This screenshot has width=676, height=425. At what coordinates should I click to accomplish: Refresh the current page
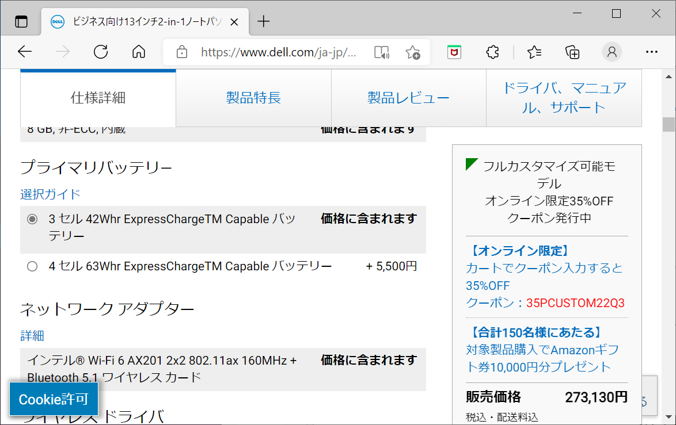pyautogui.click(x=101, y=52)
